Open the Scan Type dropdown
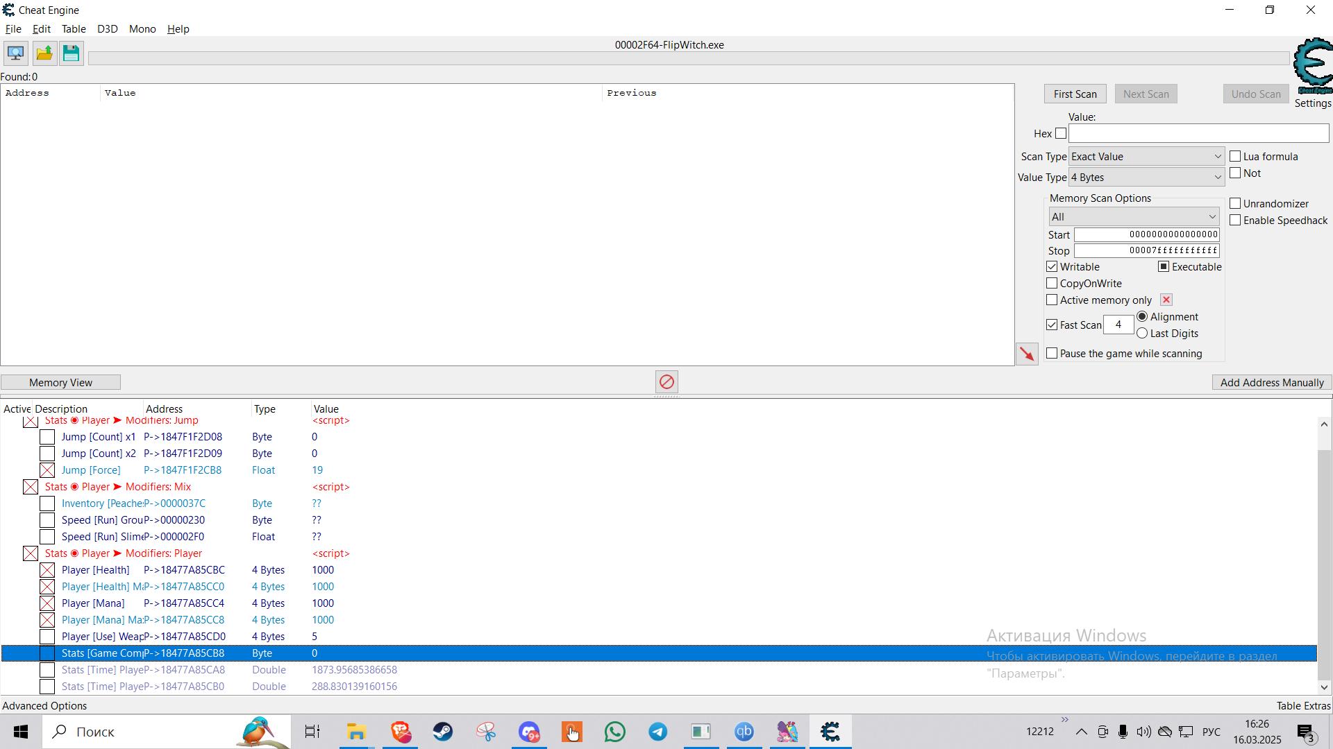 pyautogui.click(x=1146, y=157)
